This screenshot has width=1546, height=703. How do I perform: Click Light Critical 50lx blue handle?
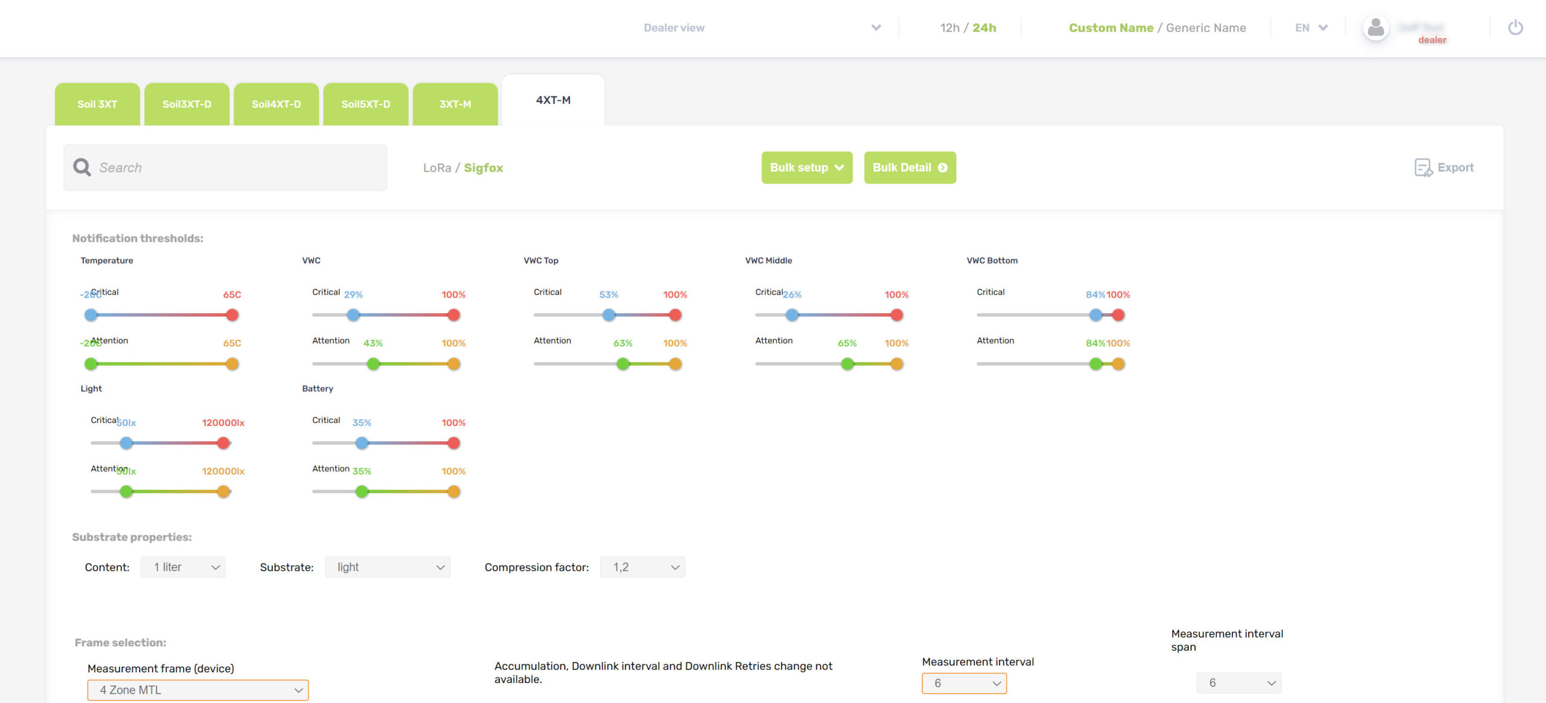[126, 443]
